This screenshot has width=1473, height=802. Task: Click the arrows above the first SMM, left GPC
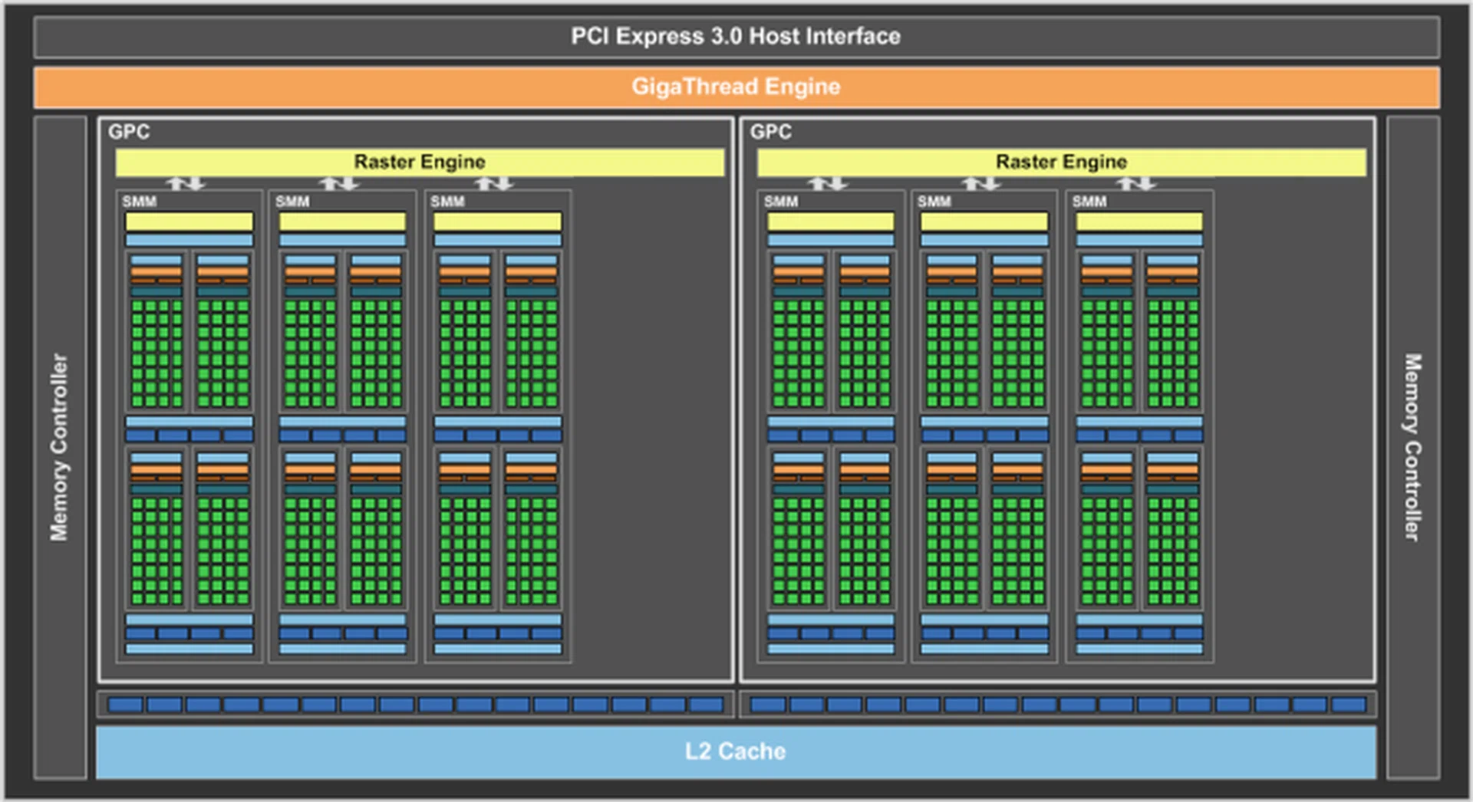tap(186, 183)
